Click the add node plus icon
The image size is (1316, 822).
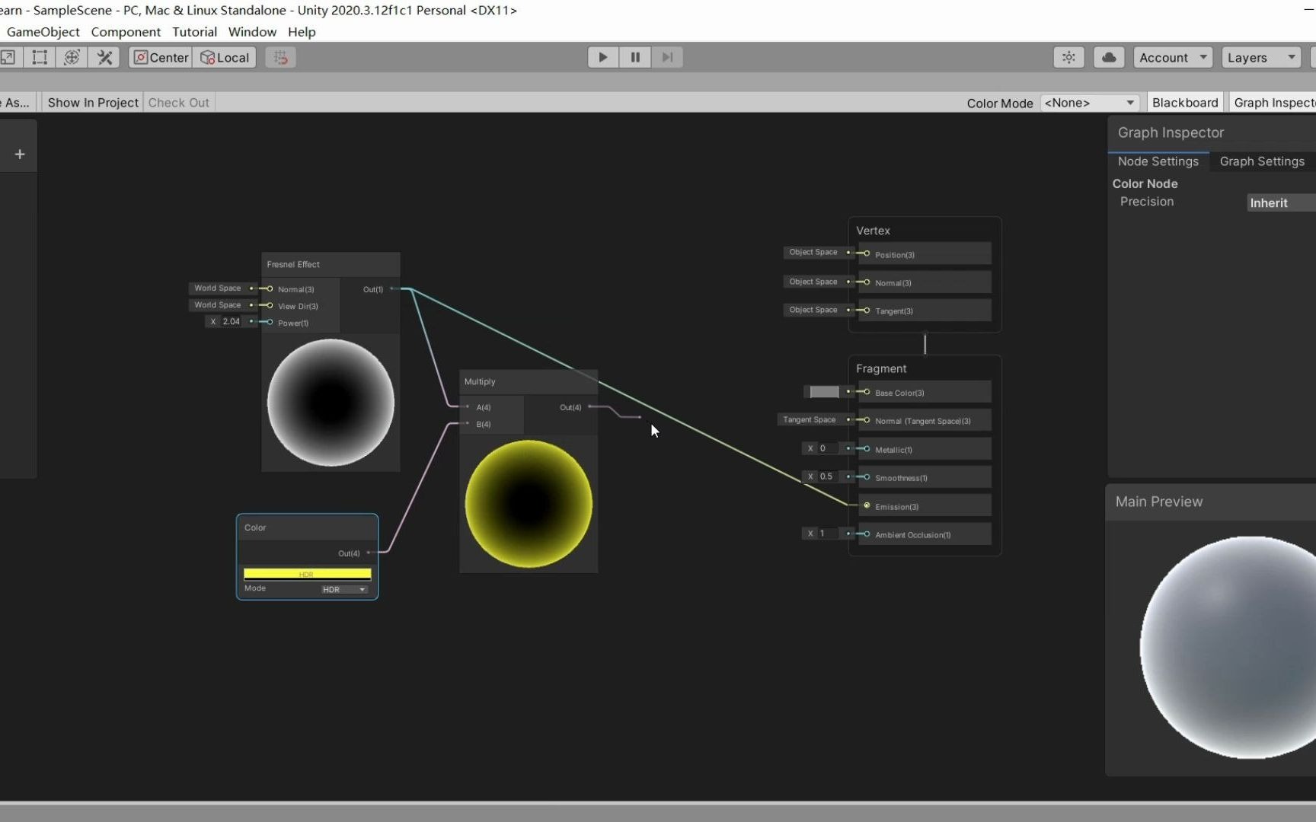tap(19, 155)
